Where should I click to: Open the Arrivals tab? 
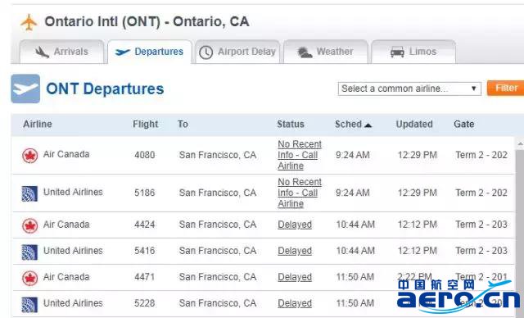tap(62, 52)
